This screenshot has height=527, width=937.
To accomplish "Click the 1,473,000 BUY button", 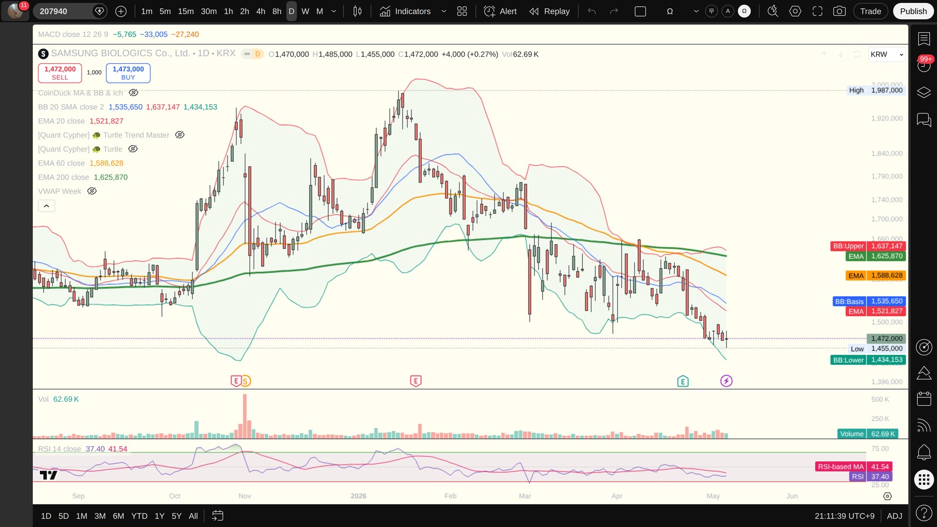I will 128,73.
